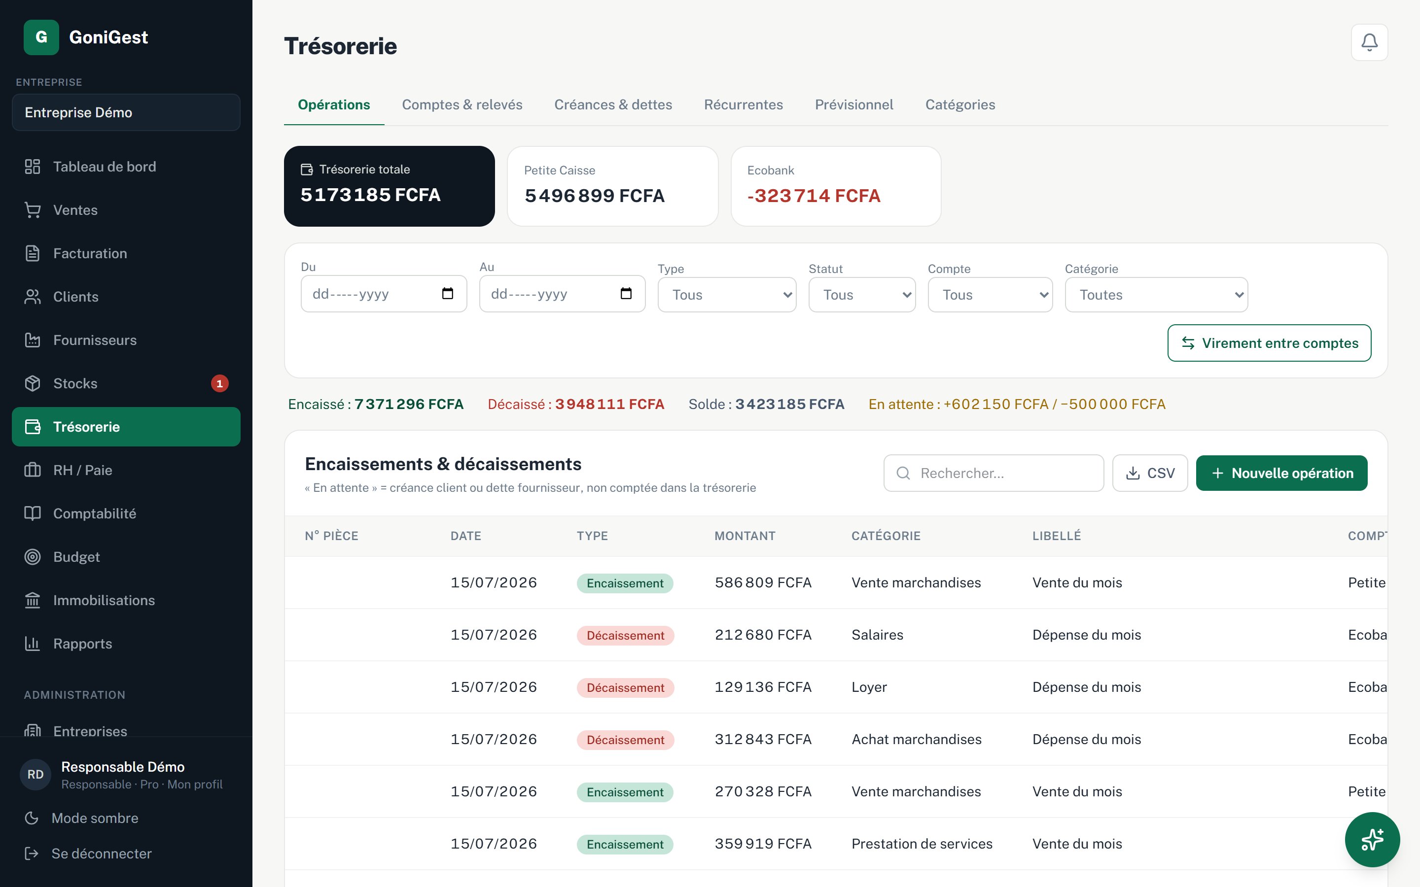Open notifications bell icon
The image size is (1420, 887).
(x=1369, y=42)
